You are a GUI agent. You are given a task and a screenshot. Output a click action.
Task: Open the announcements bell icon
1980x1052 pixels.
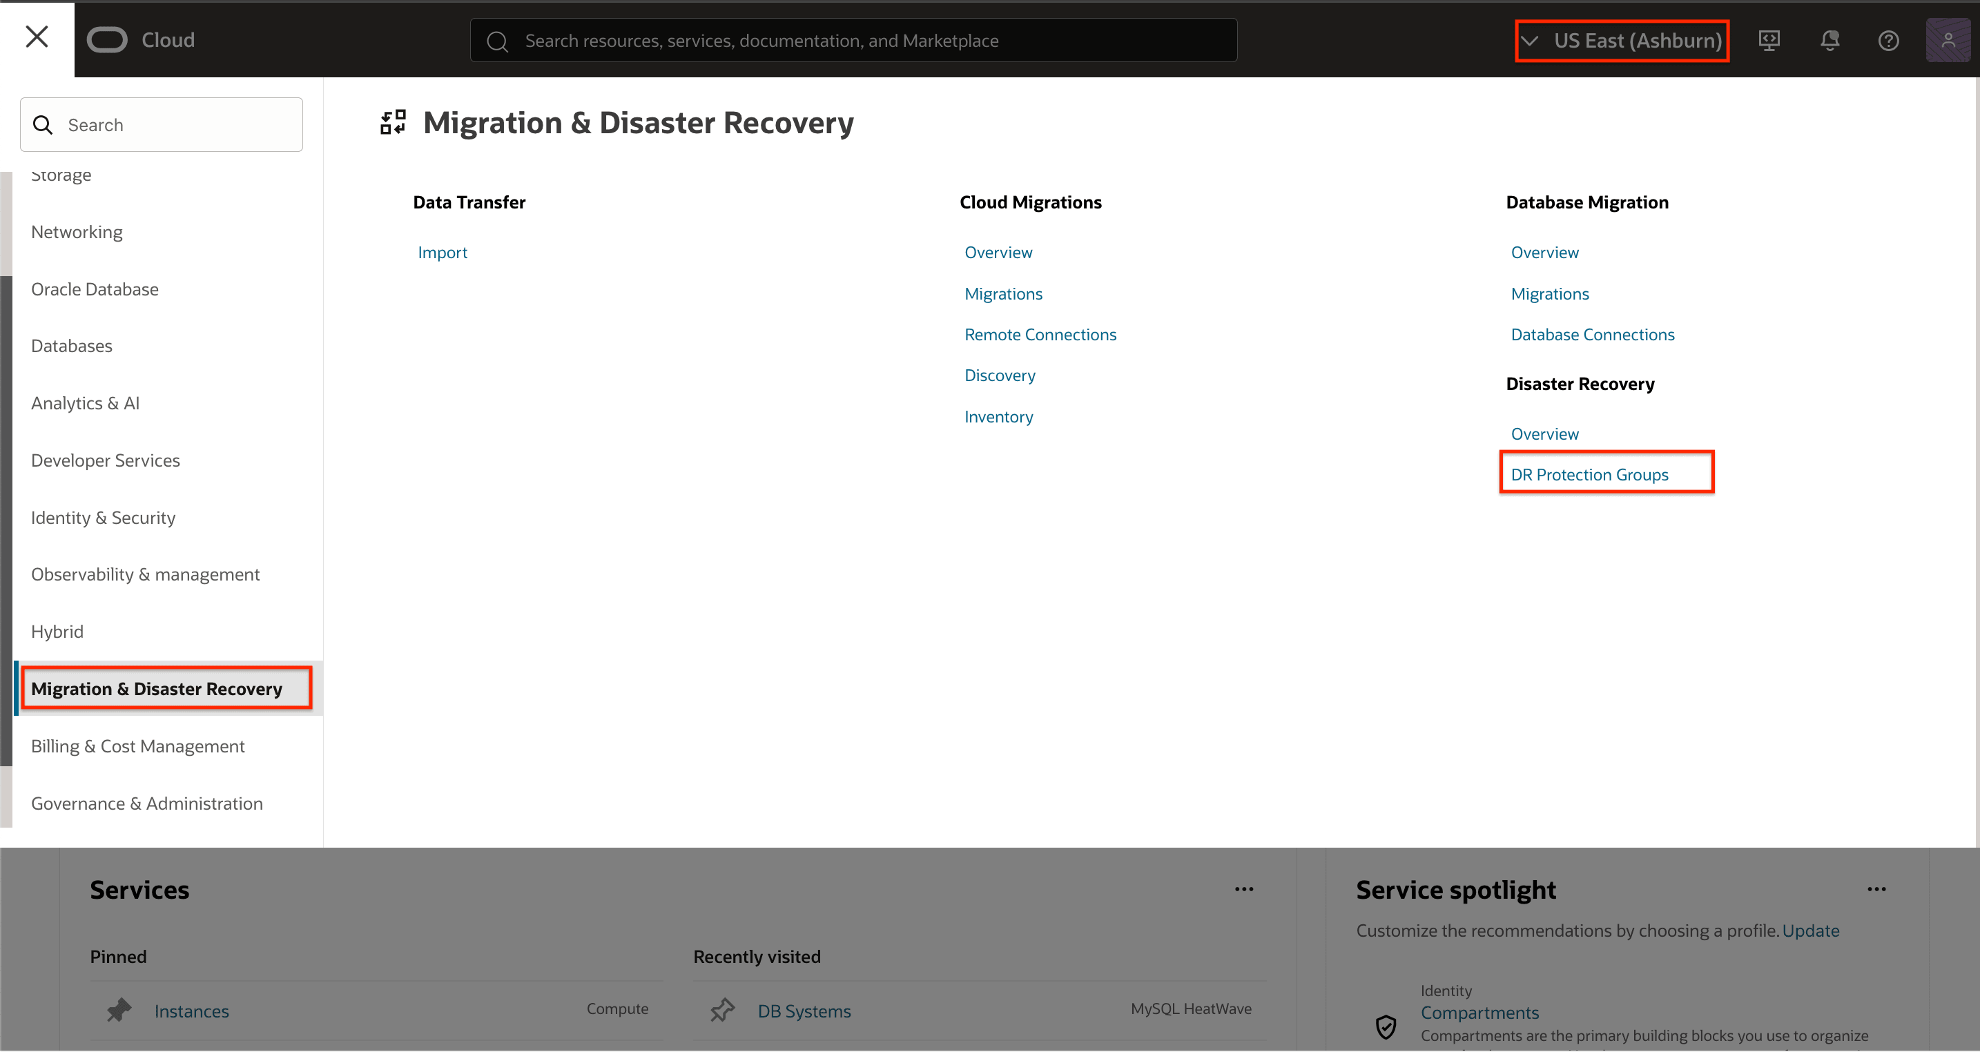(x=1829, y=40)
